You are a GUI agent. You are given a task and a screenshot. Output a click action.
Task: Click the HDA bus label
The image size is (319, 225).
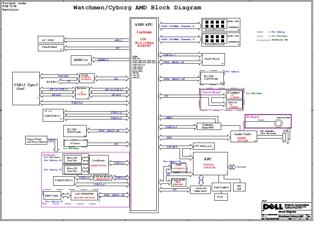click(169, 138)
